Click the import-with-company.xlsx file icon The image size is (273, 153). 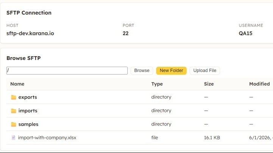13,138
